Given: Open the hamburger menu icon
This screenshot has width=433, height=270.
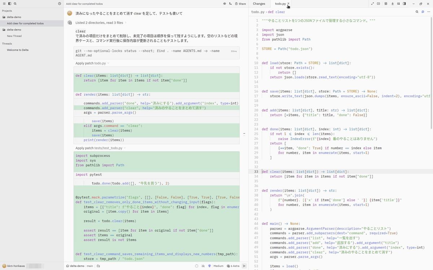Looking at the screenshot, I should click(x=4, y=4).
